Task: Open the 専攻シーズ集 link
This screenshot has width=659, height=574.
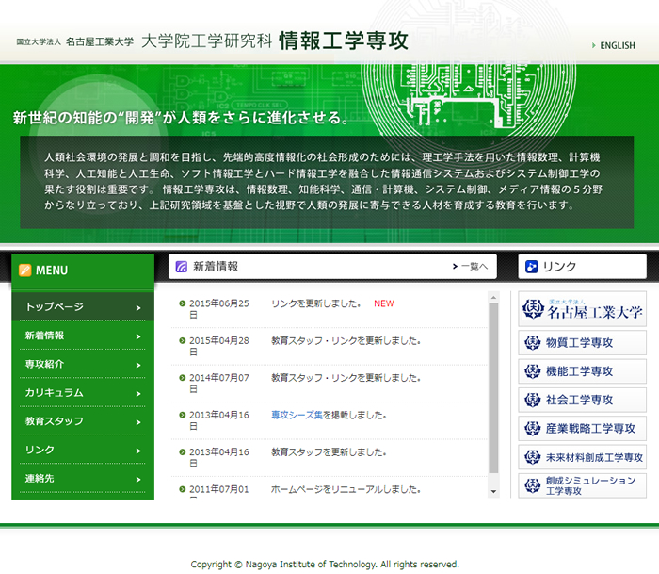Action: (x=297, y=415)
